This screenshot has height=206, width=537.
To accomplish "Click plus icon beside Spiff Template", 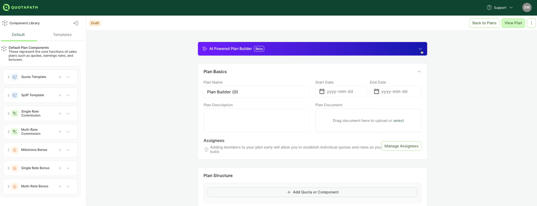I will 60,95.
